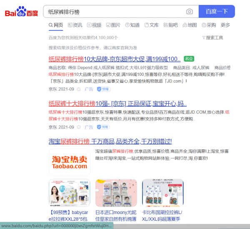Viewport: 250px width, 229px height.
Task: Go to the 文库 tab
Action: click(x=151, y=25)
